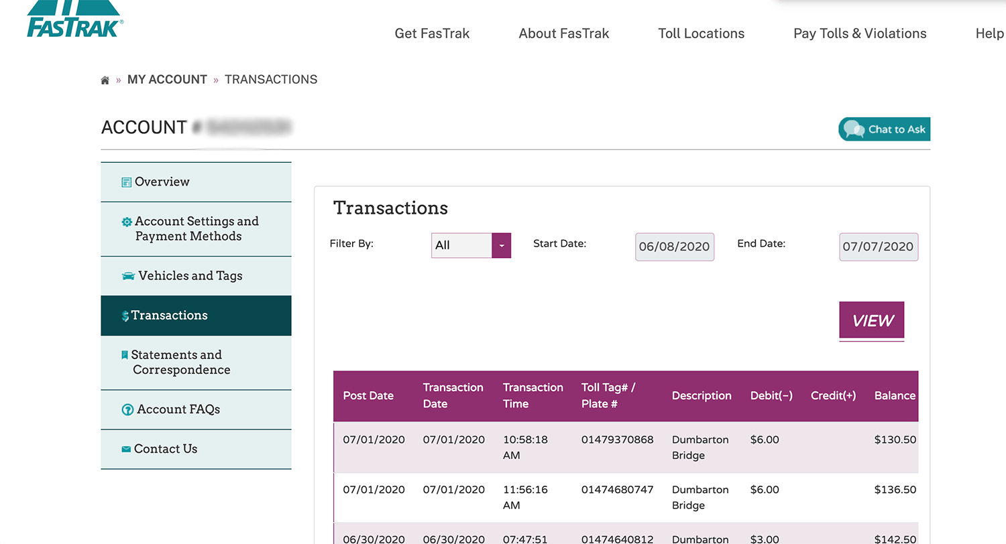Viewport: 1006px width, 544px height.
Task: Click the chat bubbles icon in Chat to Ask
Action: (854, 129)
